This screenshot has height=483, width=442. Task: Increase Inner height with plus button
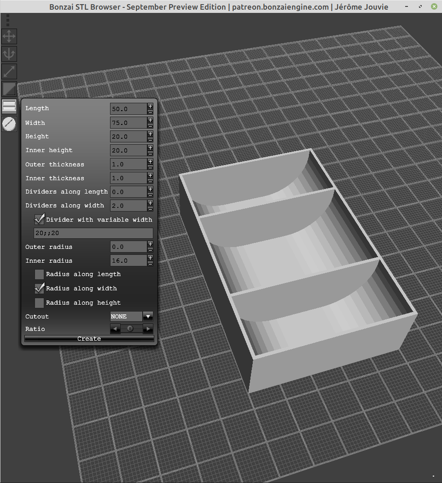pos(150,147)
